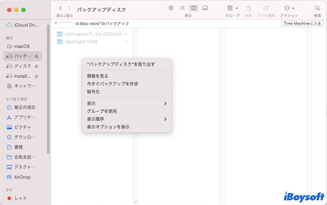Click the Time Machineに入る button

[302, 23]
